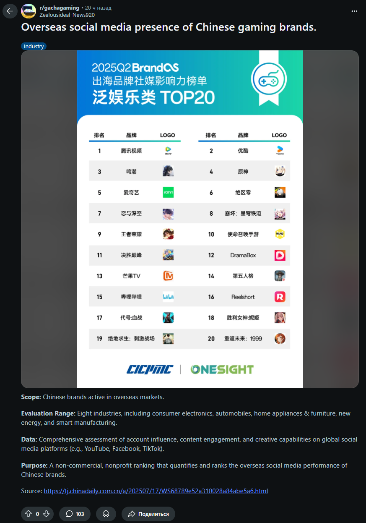Upvote the post
Viewport: 366px width, 523px height.
[29, 514]
